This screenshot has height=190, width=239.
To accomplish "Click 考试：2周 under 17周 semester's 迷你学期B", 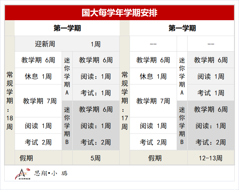I will 211,142.
